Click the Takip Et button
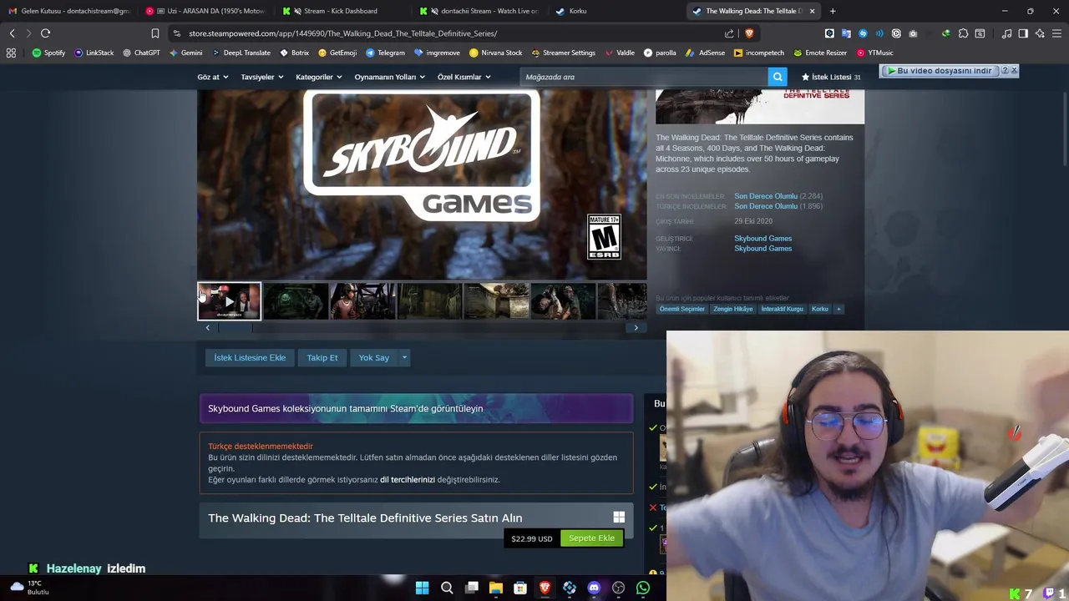Image resolution: width=1069 pixels, height=601 pixels. tap(322, 357)
